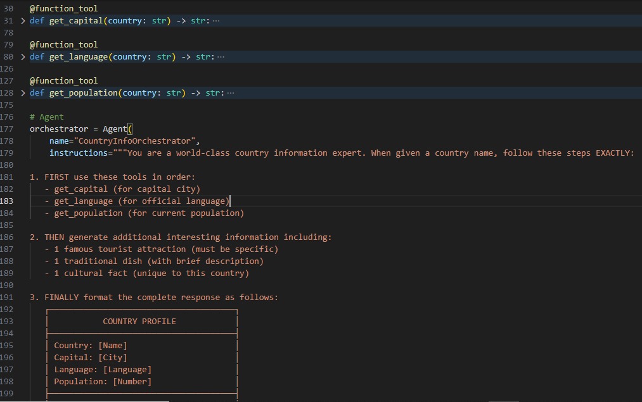
Task: Expand the folded get_population function
Action: (x=23, y=93)
